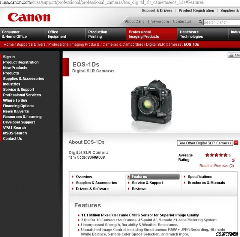Click the Unsurpassed Strength, Durability feature line
Image resolution: width=240 pixels, height=237 pixels.
click(130, 225)
